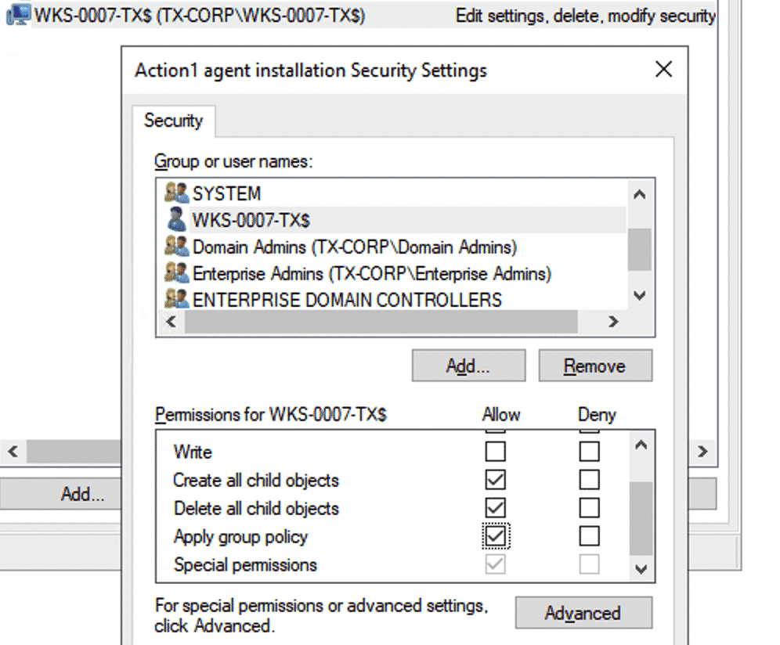Click the SYSTEM group icon
The height and width of the screenshot is (645, 780).
pyautogui.click(x=176, y=193)
